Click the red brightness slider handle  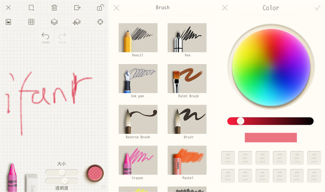coord(241,121)
